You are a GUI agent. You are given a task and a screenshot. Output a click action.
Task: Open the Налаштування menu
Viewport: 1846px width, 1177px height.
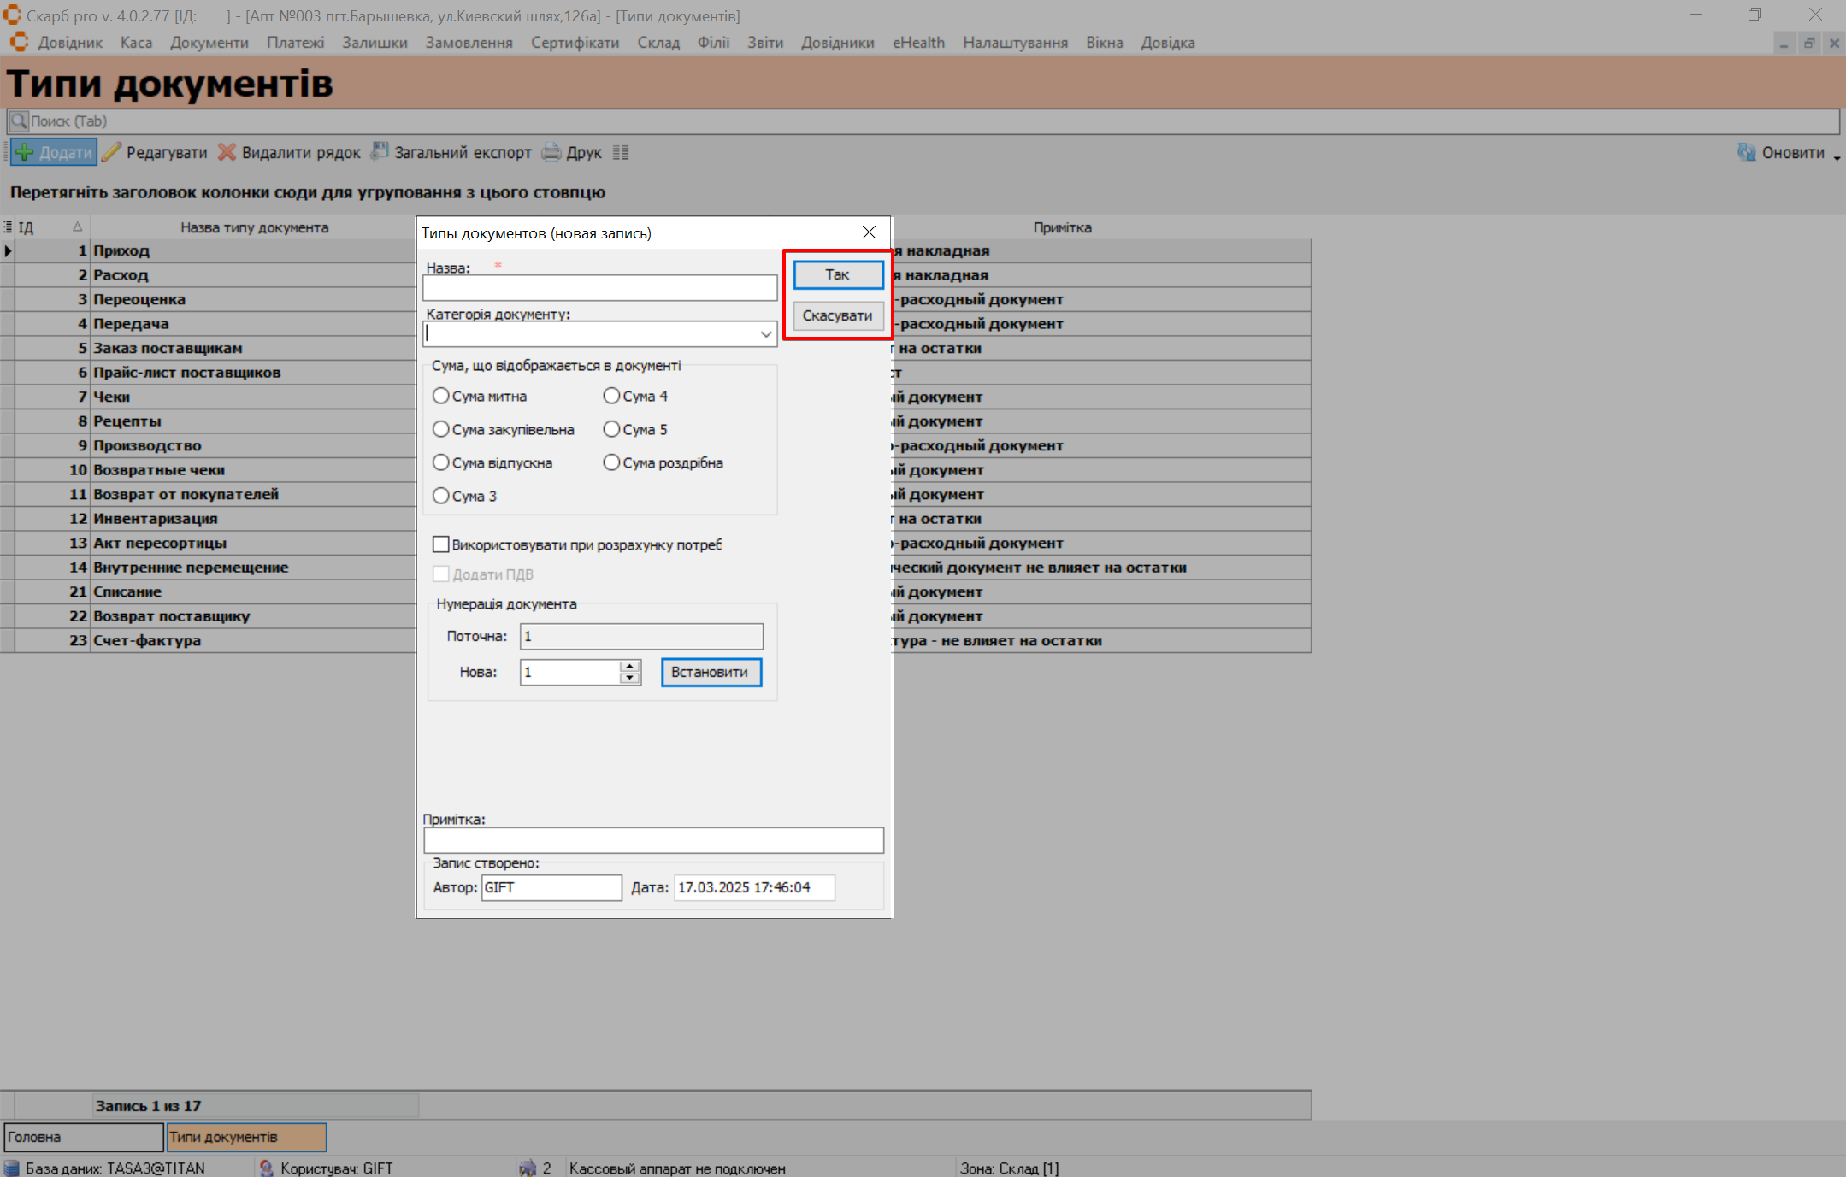point(1015,43)
